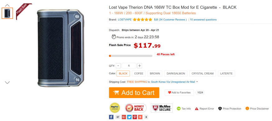View the 10 answered questions
The width and height of the screenshot is (272, 121).
(203, 20)
